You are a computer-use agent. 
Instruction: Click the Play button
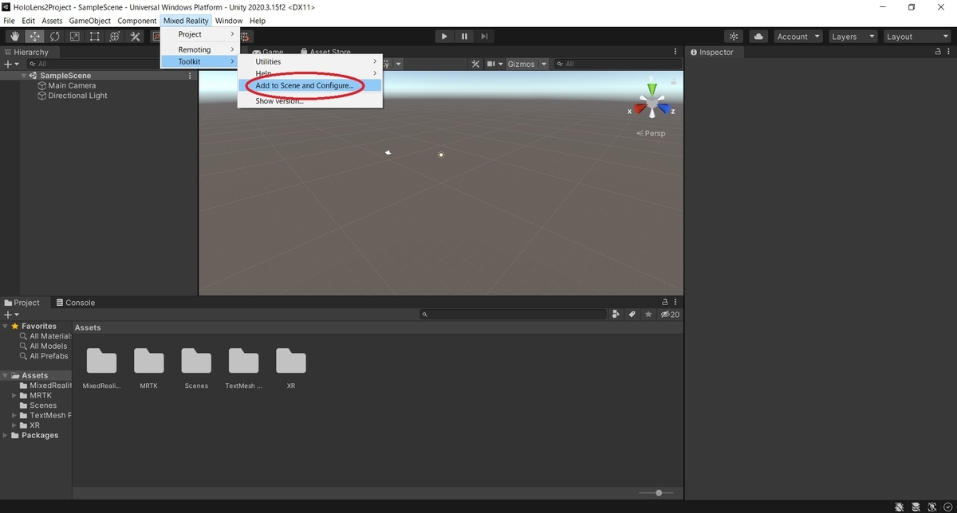tap(444, 37)
